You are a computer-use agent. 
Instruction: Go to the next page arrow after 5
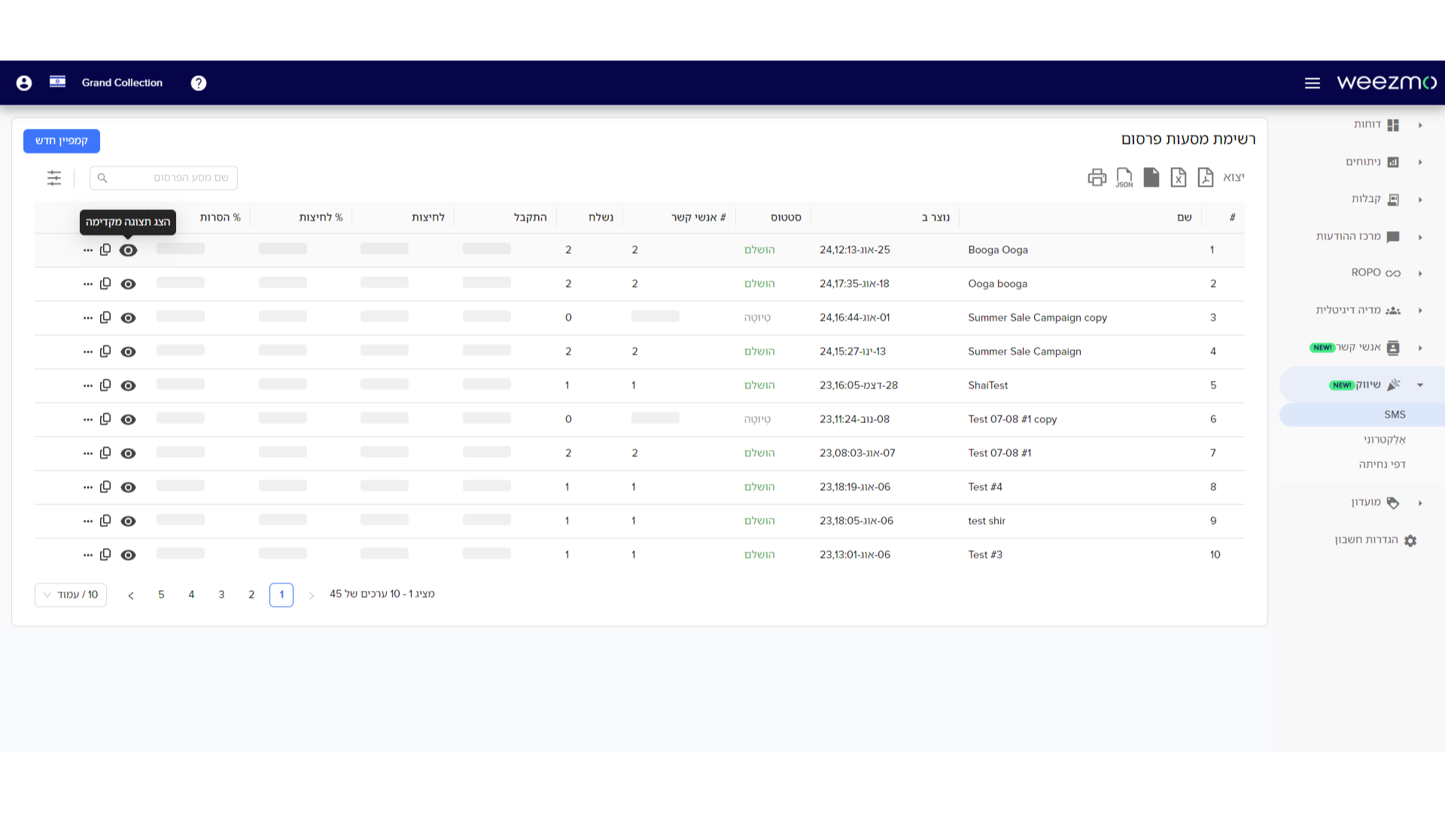tap(131, 595)
